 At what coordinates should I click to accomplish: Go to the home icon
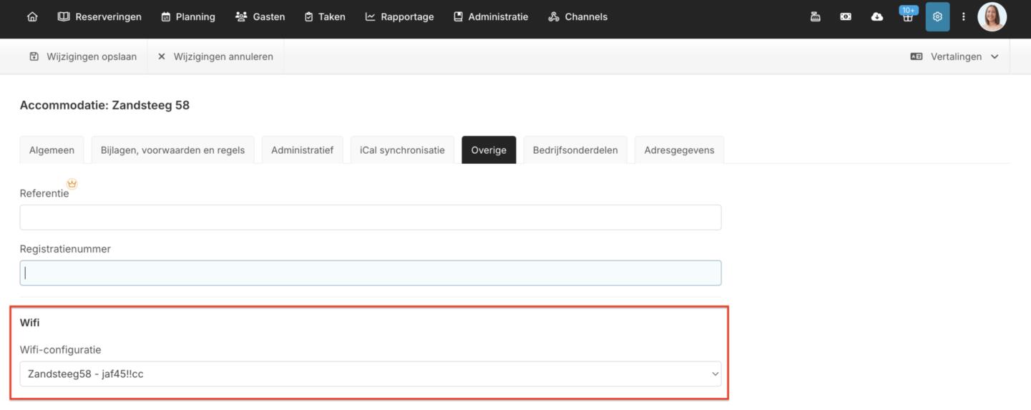click(x=32, y=16)
